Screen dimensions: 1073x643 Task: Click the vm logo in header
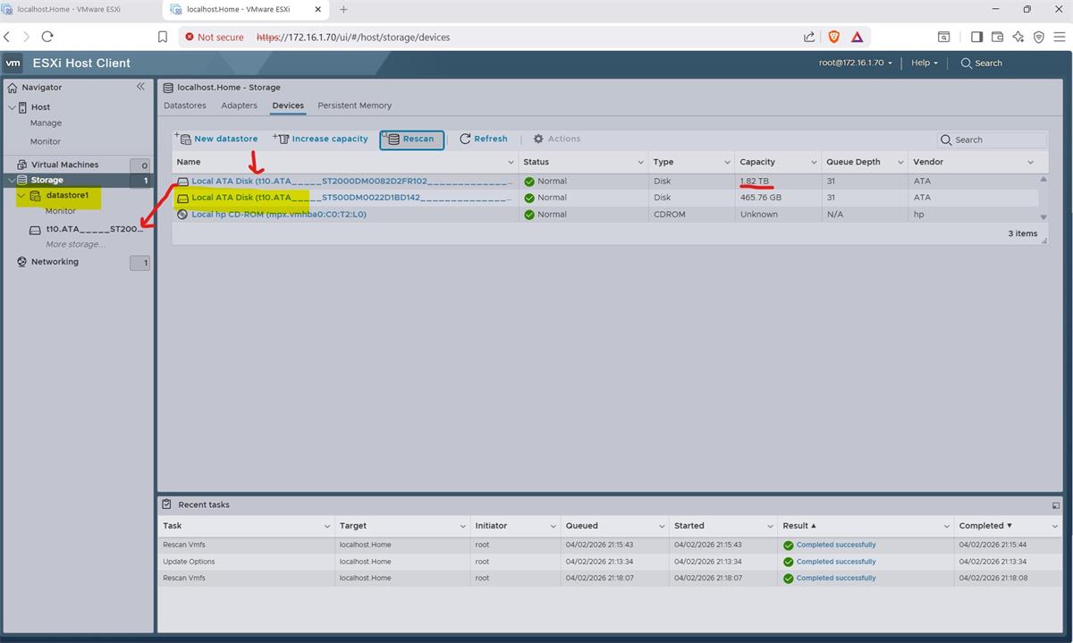[x=13, y=63]
